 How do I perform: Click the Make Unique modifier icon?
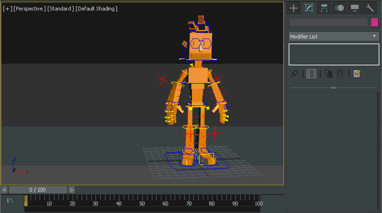click(328, 74)
